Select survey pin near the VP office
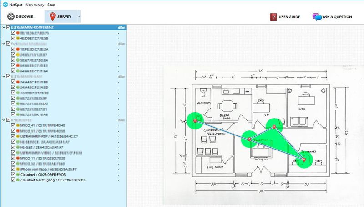 tap(274, 127)
